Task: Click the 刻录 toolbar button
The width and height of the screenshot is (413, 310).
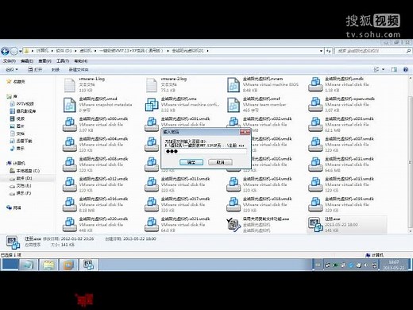Action: pos(56,69)
